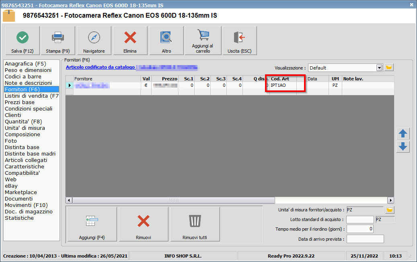Open the Web section
The height and width of the screenshot is (262, 417).
(10, 179)
